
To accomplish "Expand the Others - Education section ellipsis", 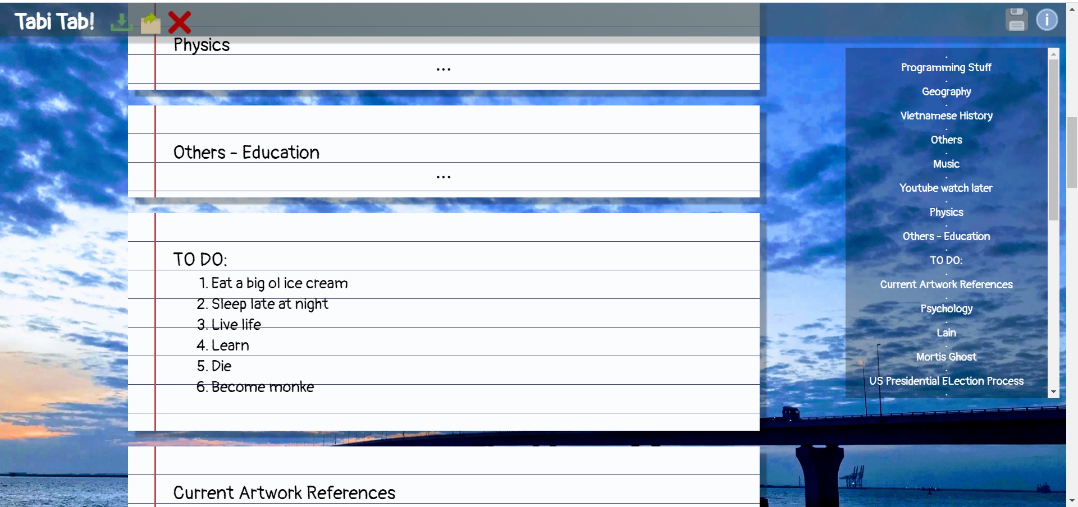I will 444,176.
